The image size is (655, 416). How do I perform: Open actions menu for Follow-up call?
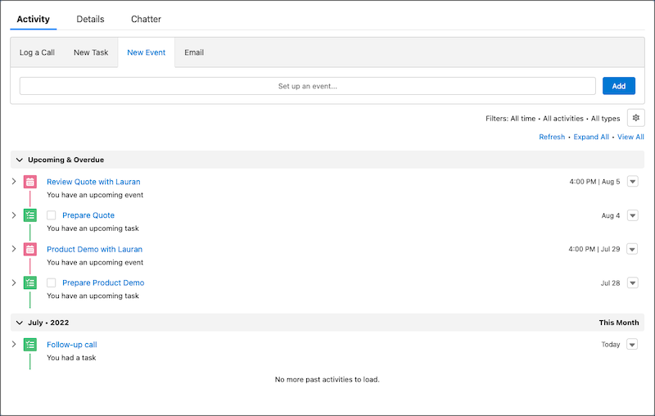632,345
